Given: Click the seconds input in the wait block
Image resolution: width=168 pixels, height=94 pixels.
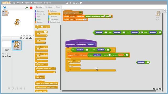Looking at the screenshot, I should (42, 27).
